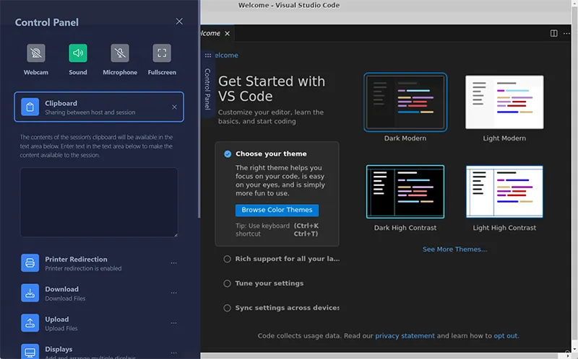Open Printer Redirection options ellipsis
The image size is (578, 359).
coord(173,263)
